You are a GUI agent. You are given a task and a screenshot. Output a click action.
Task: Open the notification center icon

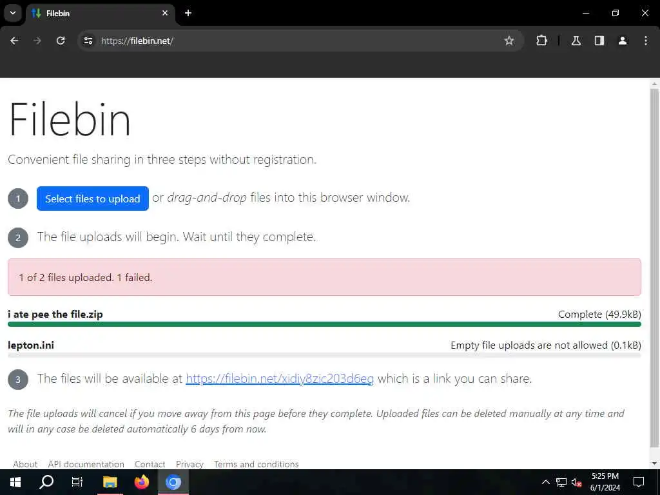click(639, 482)
